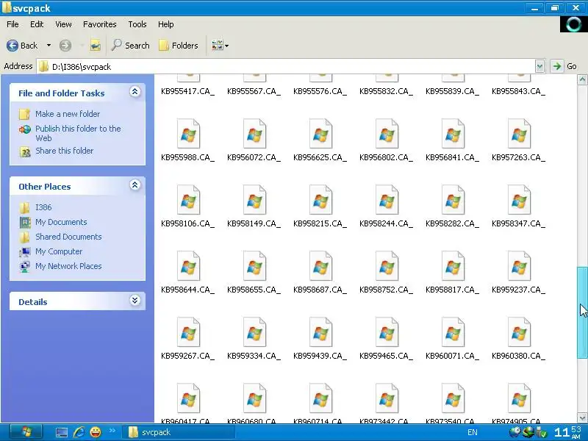Open the File menu
Viewport: 588px width, 441px height.
click(12, 24)
